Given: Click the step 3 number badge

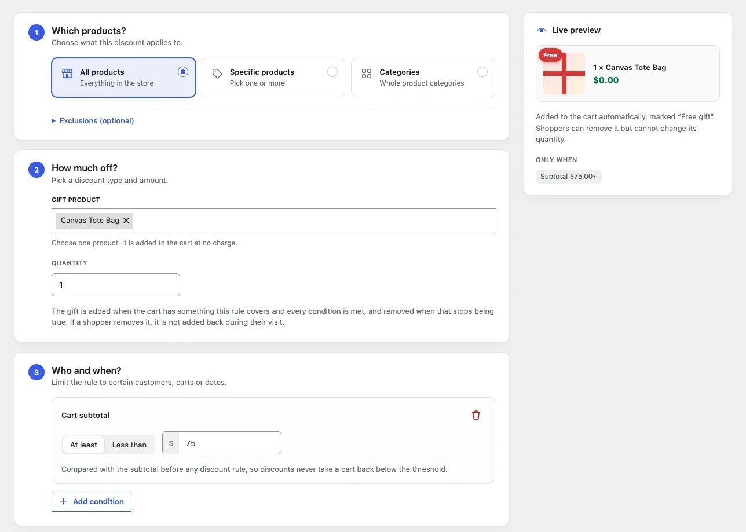Looking at the screenshot, I should coord(36,372).
